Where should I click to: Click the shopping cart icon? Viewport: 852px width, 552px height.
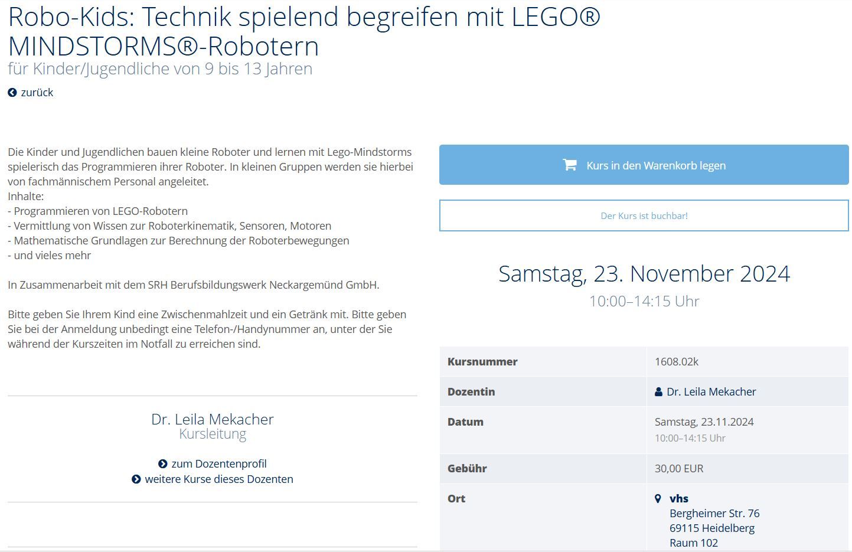(x=570, y=165)
